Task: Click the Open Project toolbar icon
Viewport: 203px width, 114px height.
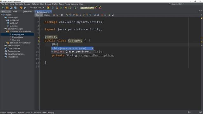Action: click(x=11, y=8)
